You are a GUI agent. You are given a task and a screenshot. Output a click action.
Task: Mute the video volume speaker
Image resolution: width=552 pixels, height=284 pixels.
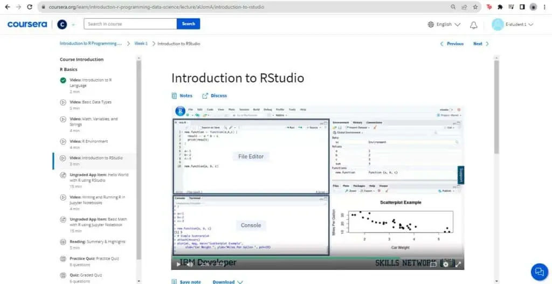[190, 264]
